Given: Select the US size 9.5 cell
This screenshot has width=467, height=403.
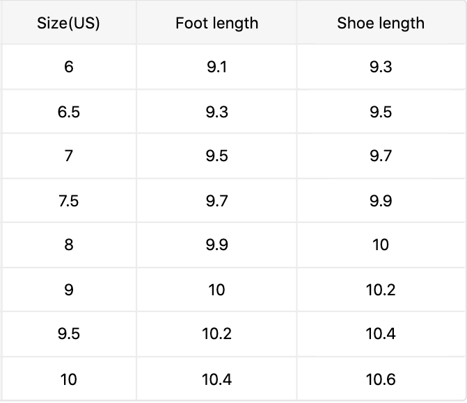Looking at the screenshot, I should pos(68,334).
